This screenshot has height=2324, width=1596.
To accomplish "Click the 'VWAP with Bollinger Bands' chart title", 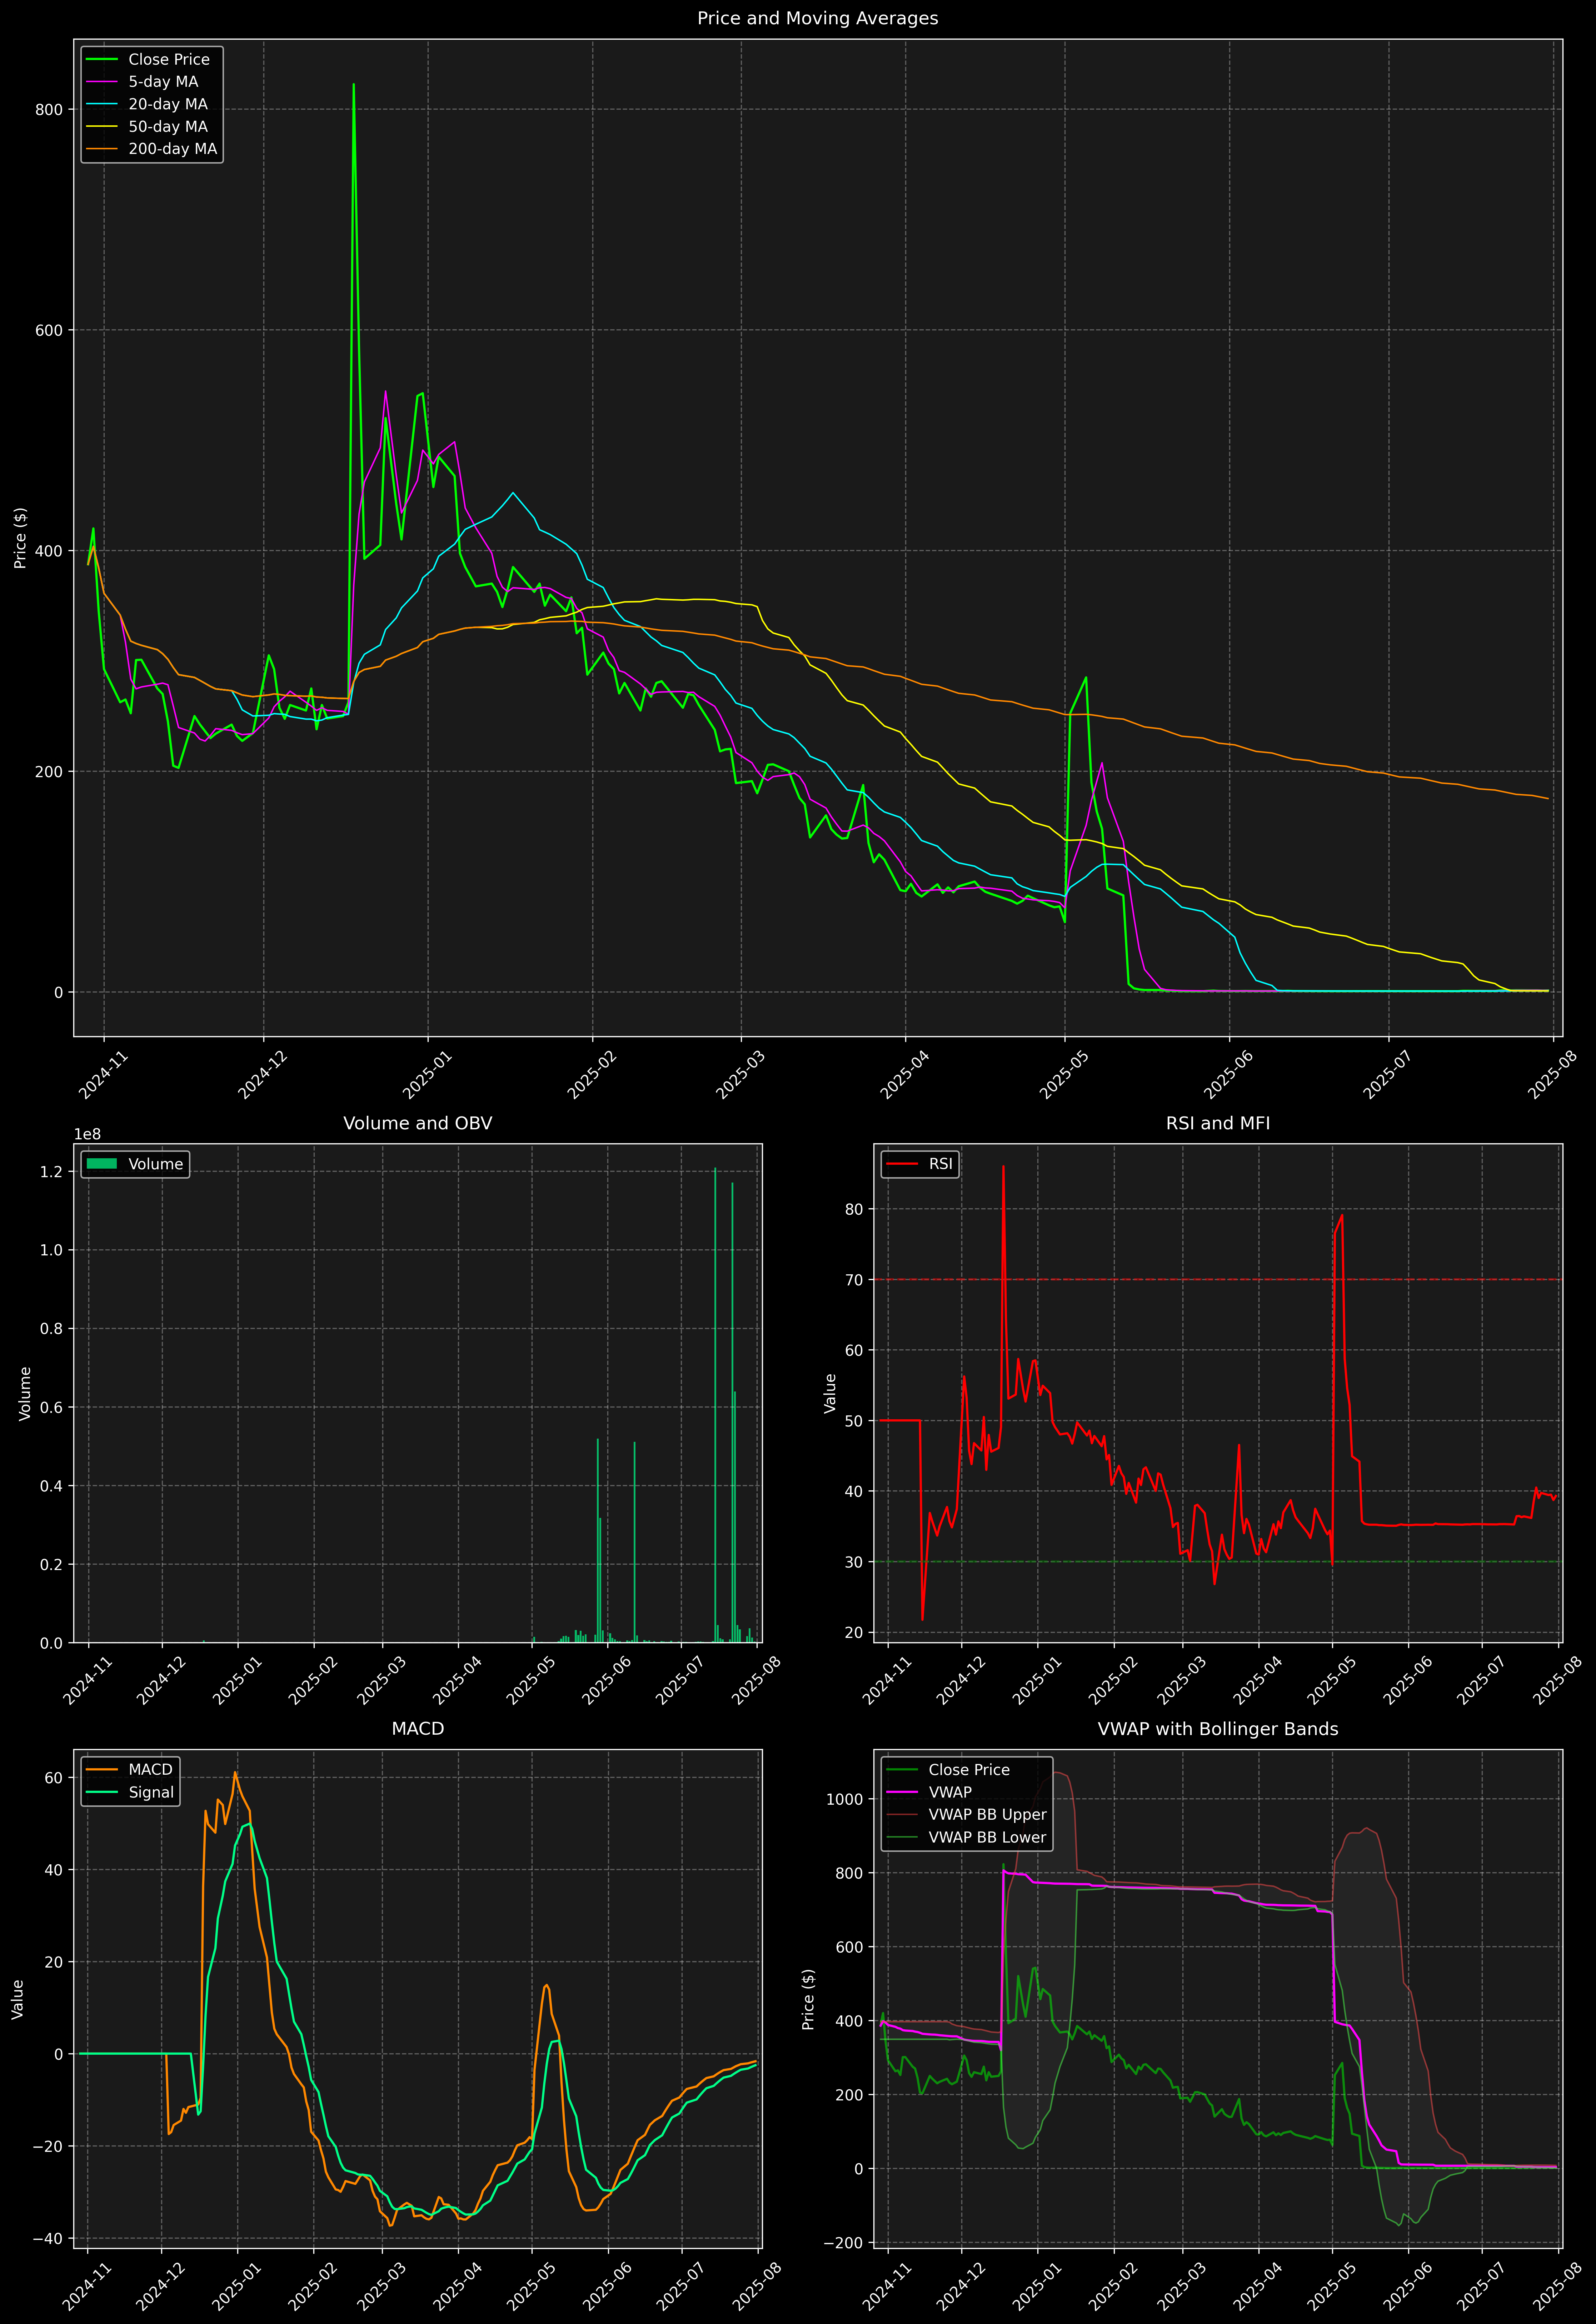I will (1218, 1729).
